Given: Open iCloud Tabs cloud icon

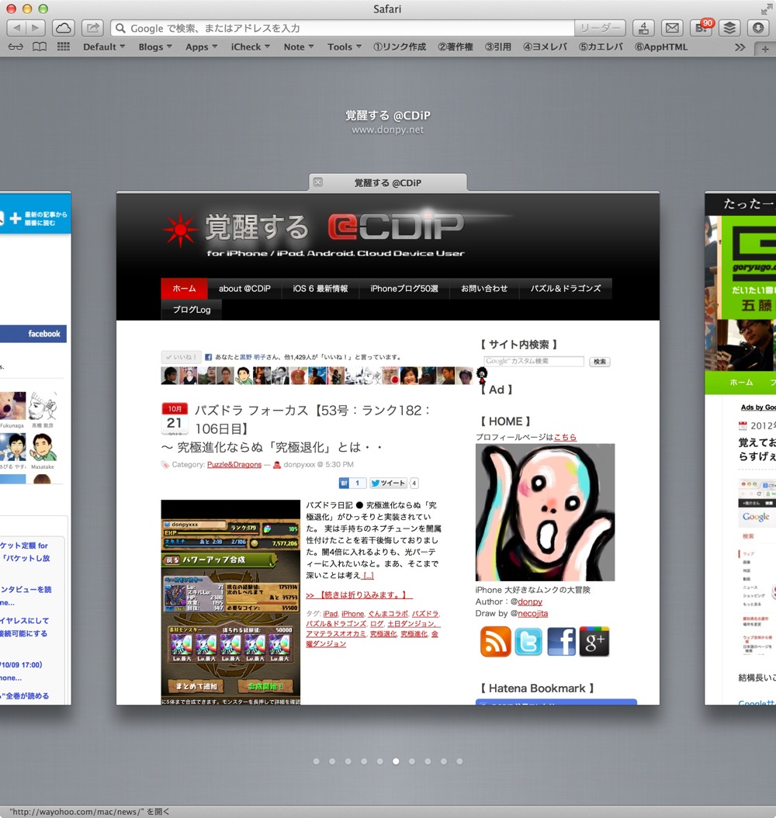Looking at the screenshot, I should (x=63, y=28).
